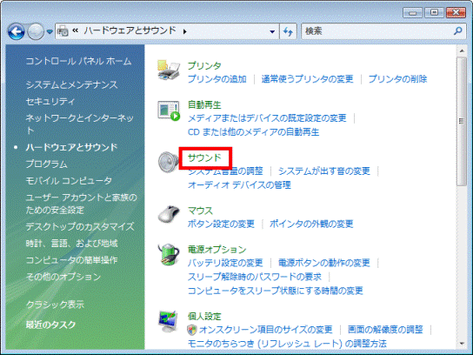
Task: Click スリープ解除時のパスワードの要求 link
Action: point(255,277)
